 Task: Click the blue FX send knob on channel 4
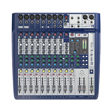point(38,64)
